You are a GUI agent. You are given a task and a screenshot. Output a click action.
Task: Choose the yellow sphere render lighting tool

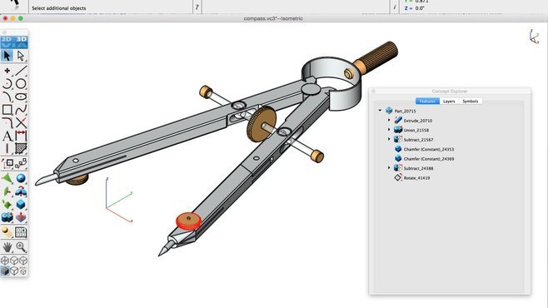7,232
